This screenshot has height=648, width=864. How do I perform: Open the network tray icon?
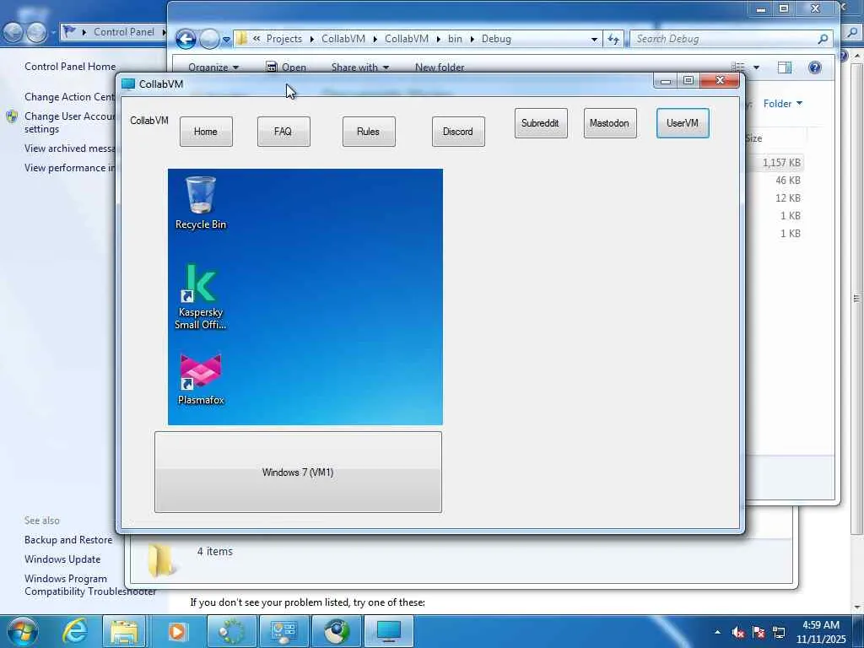click(779, 633)
